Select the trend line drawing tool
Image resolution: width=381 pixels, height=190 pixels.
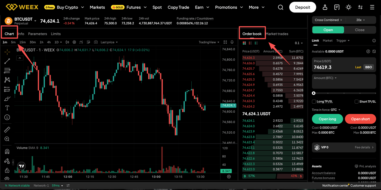coord(7,61)
